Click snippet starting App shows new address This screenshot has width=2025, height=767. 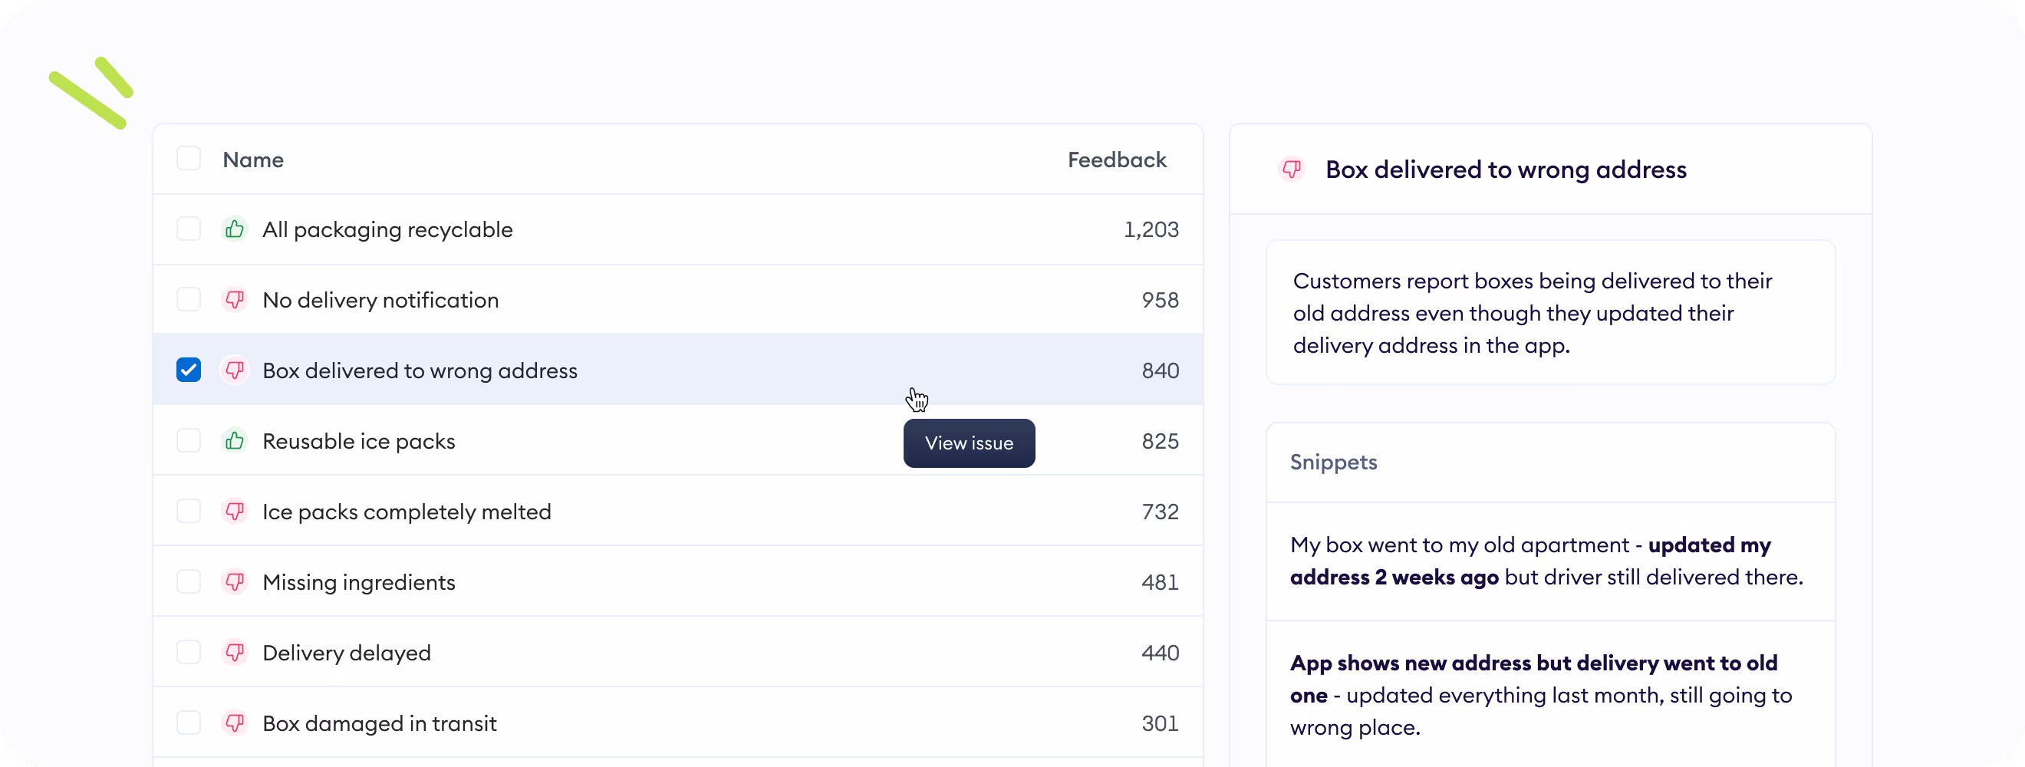1541,695
